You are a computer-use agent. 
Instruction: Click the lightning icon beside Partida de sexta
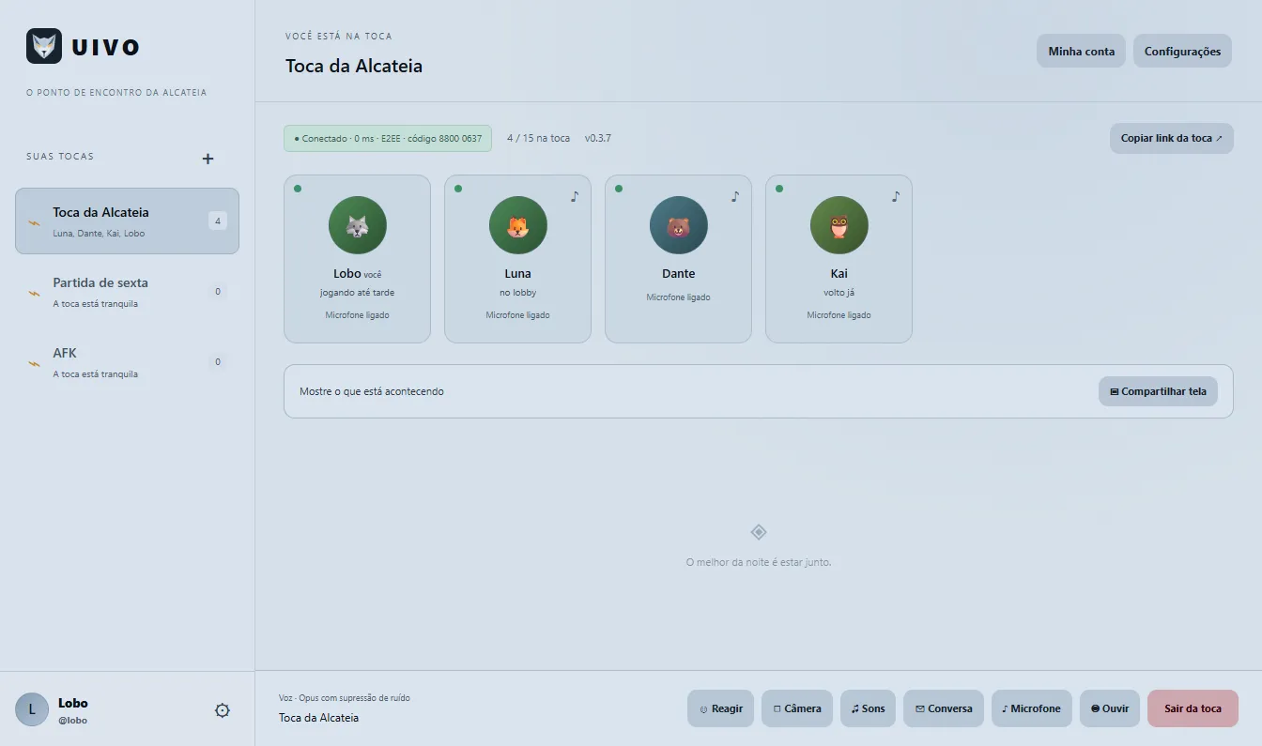pos(35,293)
